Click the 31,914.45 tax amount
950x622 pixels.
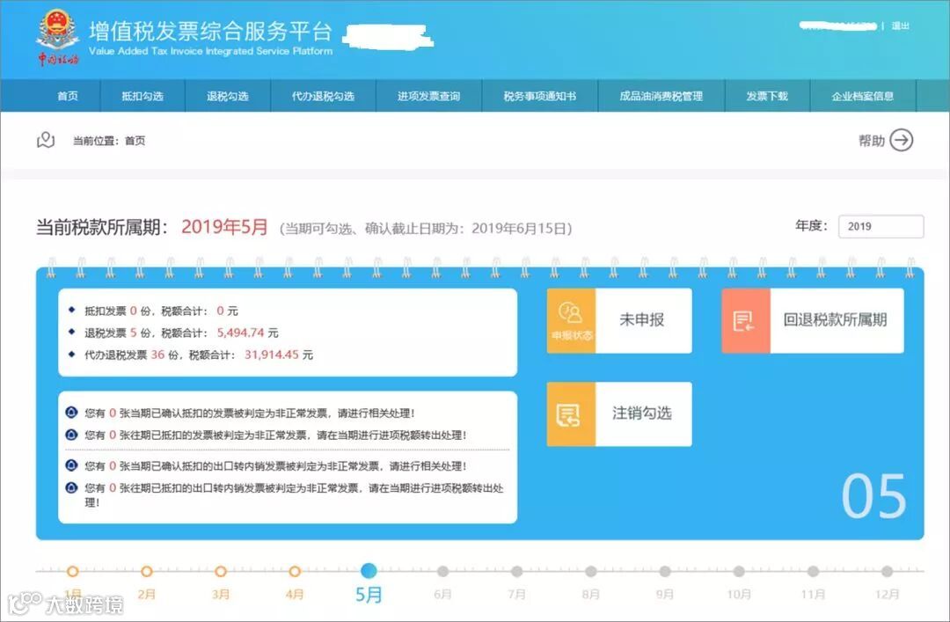click(272, 355)
